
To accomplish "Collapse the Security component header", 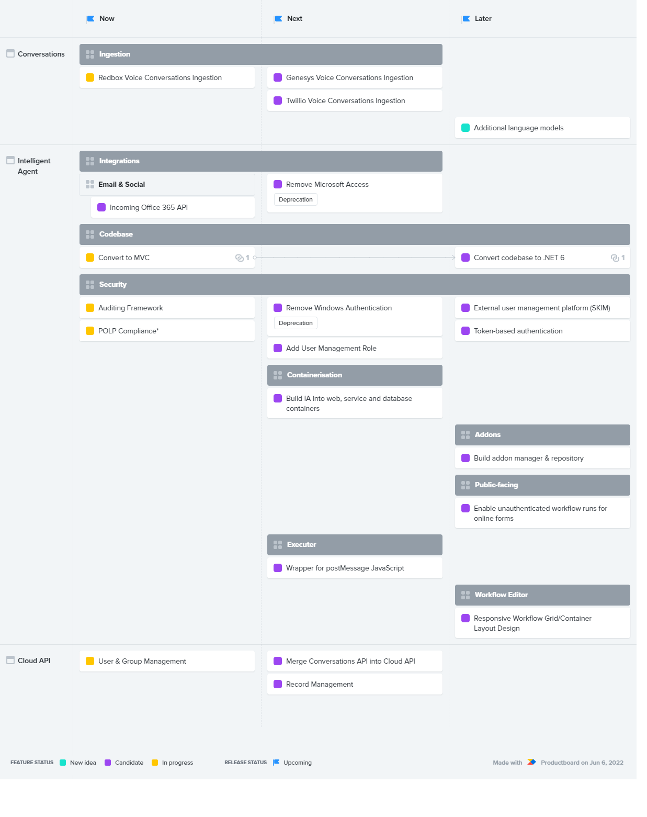I will [x=355, y=285].
